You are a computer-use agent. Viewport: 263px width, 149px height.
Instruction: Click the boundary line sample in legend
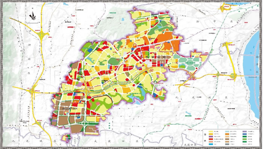(245, 144)
